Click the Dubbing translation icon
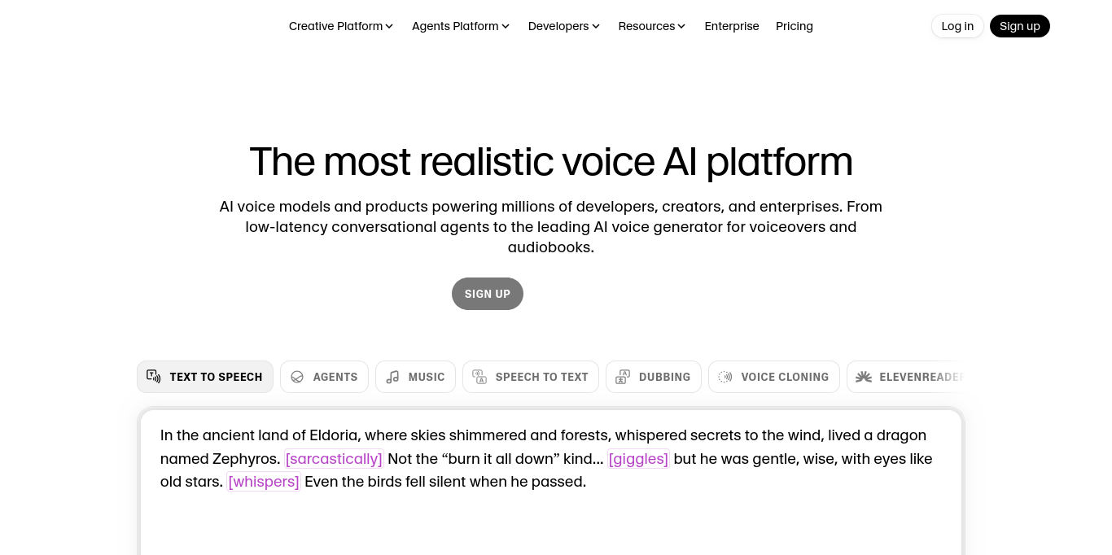 tap(623, 377)
